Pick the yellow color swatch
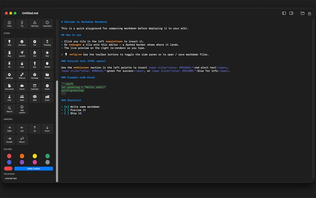 [x=35, y=156]
